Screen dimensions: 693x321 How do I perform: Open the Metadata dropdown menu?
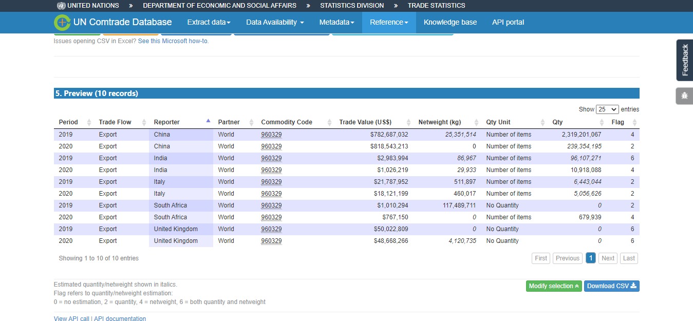(336, 23)
